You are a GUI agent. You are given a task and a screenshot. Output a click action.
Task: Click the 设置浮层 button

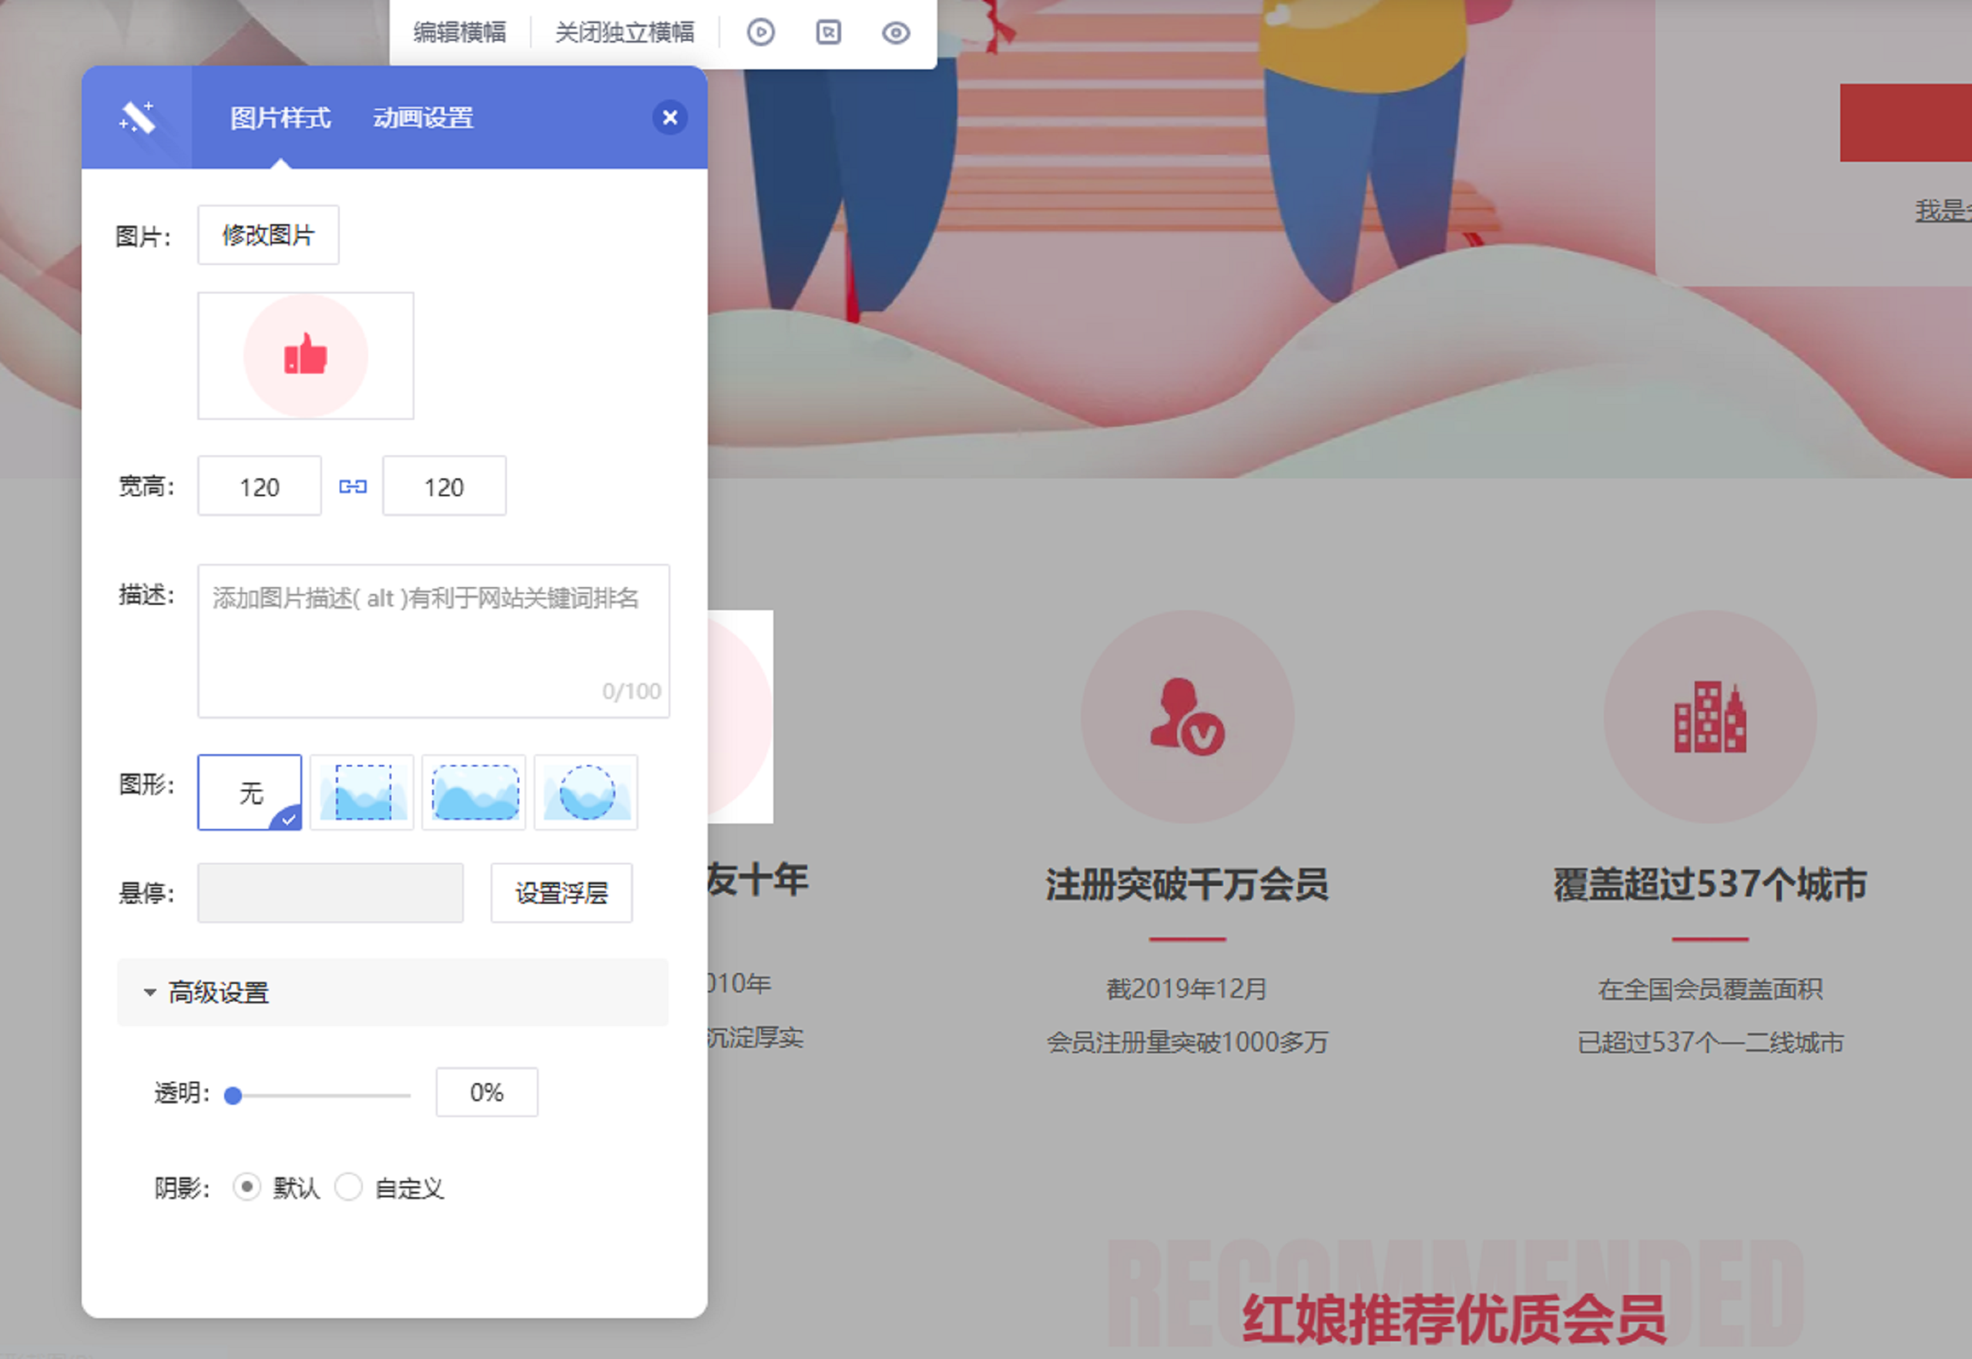point(561,892)
